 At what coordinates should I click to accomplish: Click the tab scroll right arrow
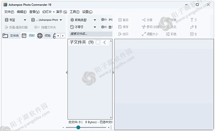(63, 36)
